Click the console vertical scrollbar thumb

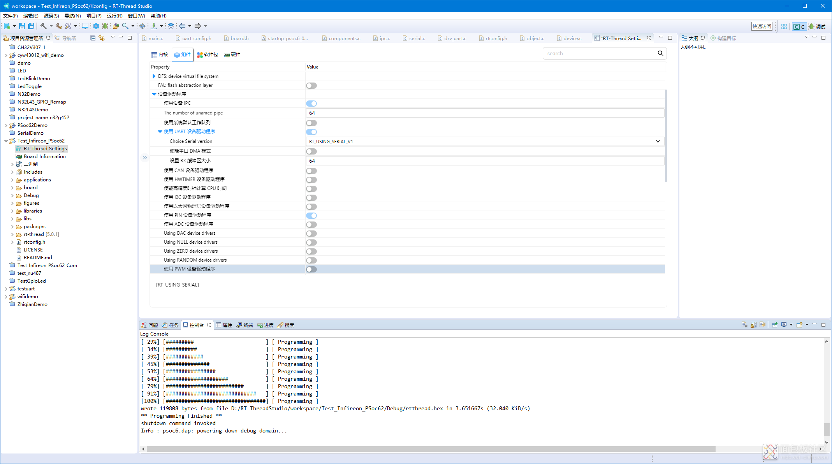(827, 429)
